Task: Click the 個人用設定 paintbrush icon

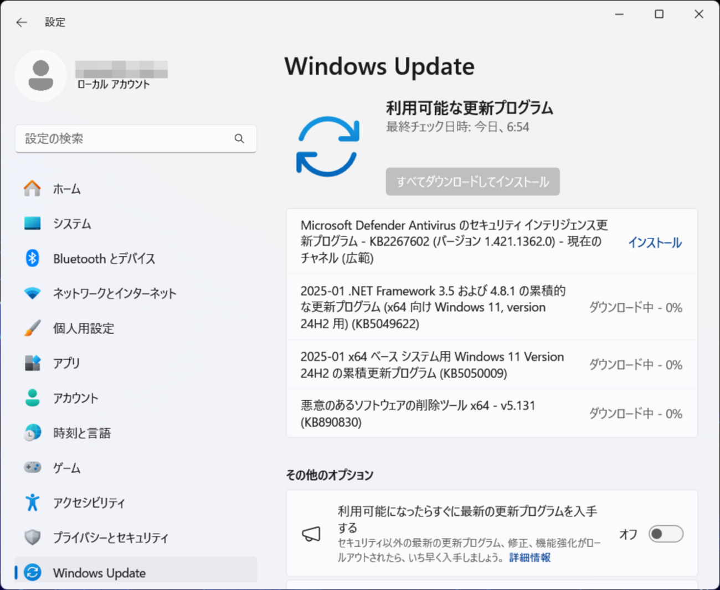Action: [32, 328]
